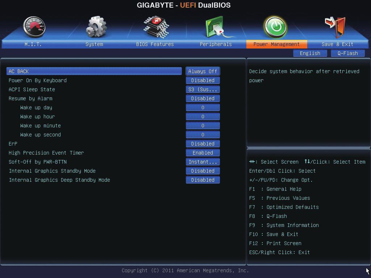Change Power On By Keyboard Disabled value
Screen dimensions: 371x278
tap(203, 80)
